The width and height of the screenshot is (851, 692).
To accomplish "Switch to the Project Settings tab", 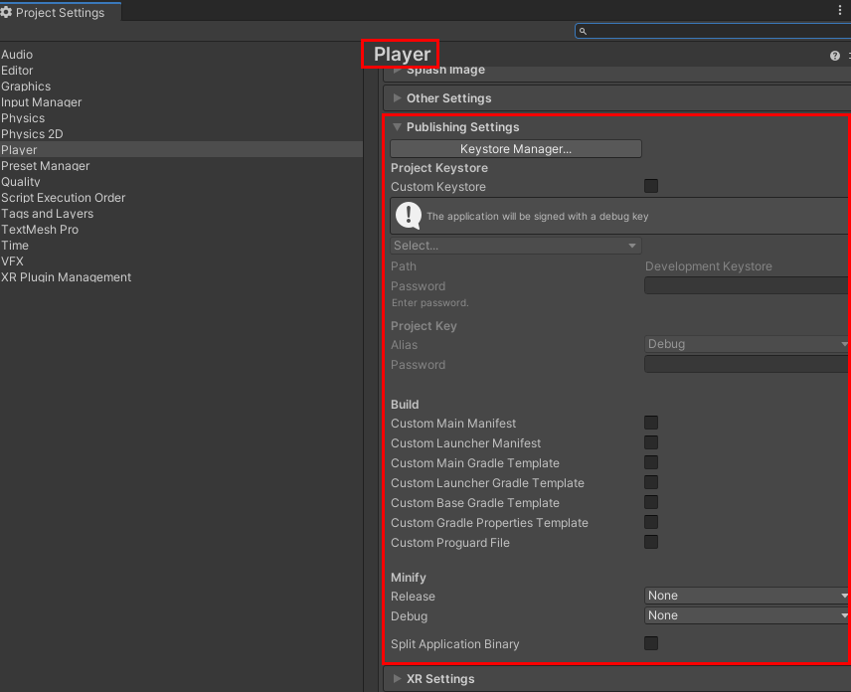I will [55, 12].
